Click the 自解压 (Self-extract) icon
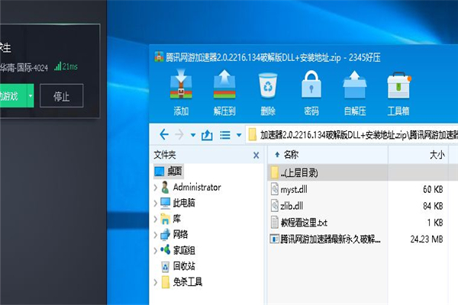This screenshot has height=305, width=458. pos(355,85)
